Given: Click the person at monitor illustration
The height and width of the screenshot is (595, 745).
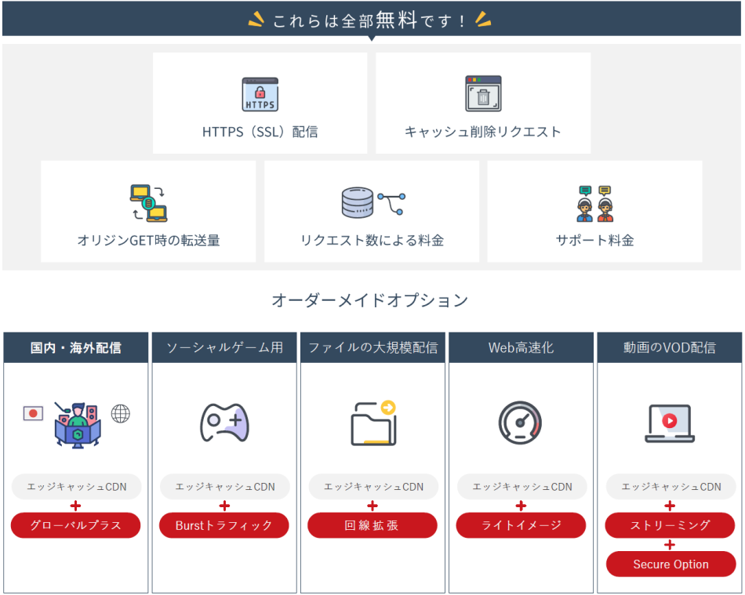Looking at the screenshot, I should [x=78, y=426].
